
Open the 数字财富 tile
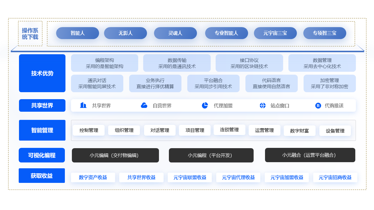(299, 131)
